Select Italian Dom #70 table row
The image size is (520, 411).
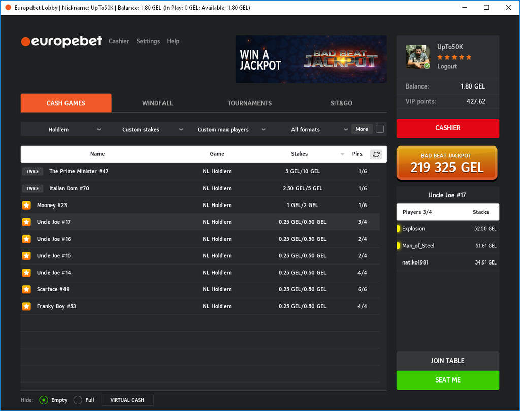point(200,188)
